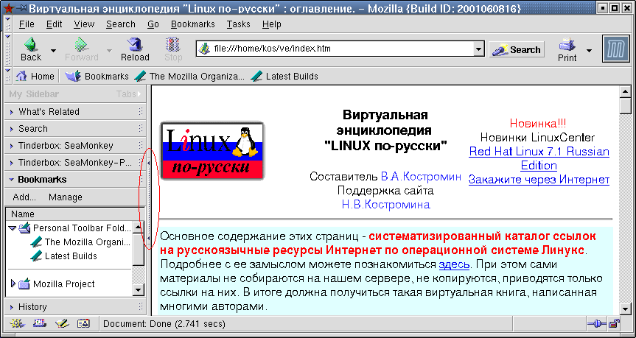Click the security lock icon in status bar

[613, 323]
